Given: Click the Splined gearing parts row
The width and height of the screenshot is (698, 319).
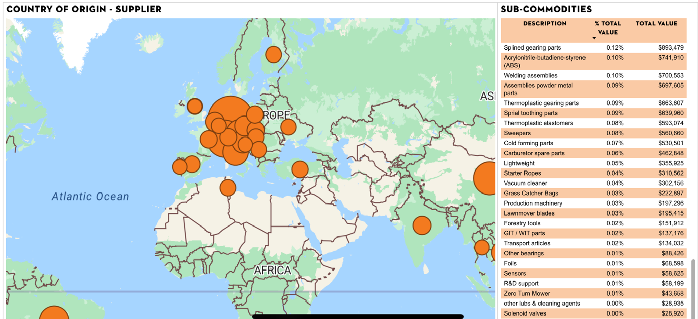Looking at the screenshot, I should pyautogui.click(x=593, y=47).
